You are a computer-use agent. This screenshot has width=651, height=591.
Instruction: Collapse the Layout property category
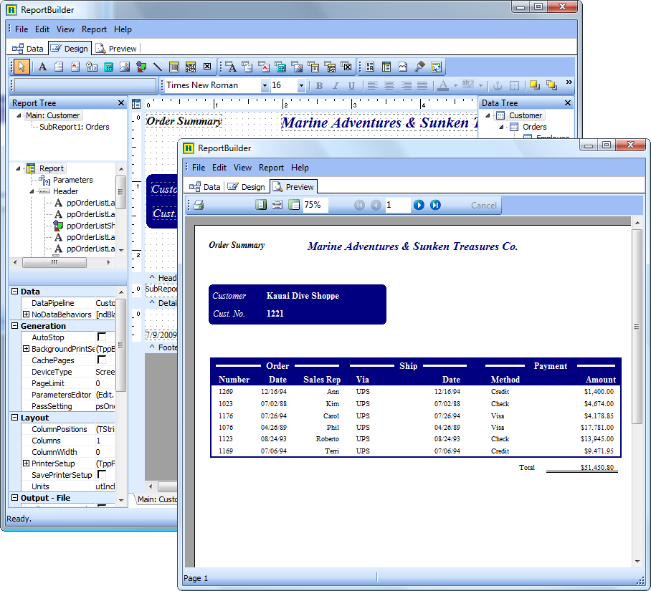tap(14, 417)
